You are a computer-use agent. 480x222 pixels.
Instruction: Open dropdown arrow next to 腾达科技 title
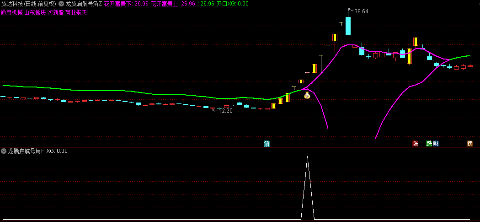pos(61,4)
